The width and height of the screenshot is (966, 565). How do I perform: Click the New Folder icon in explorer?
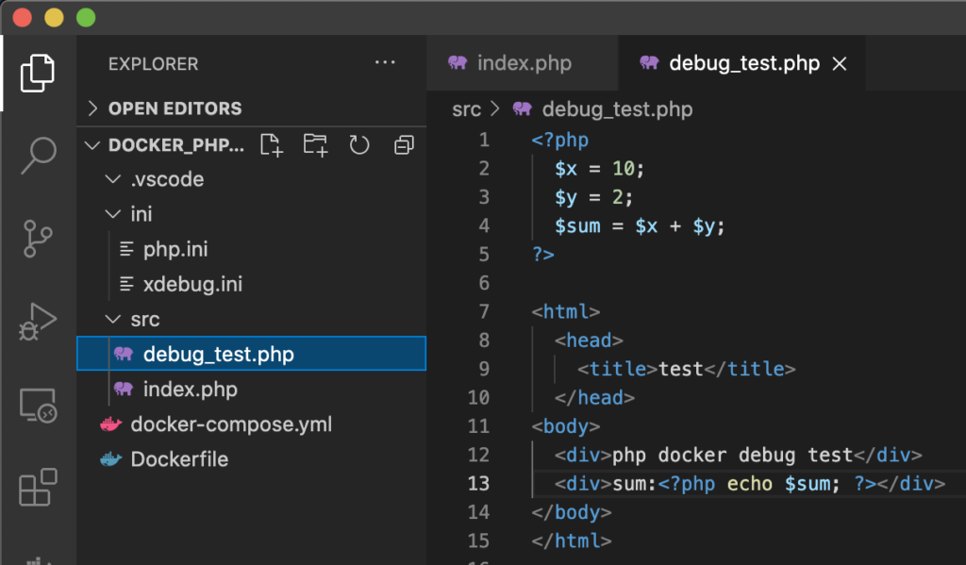(315, 145)
